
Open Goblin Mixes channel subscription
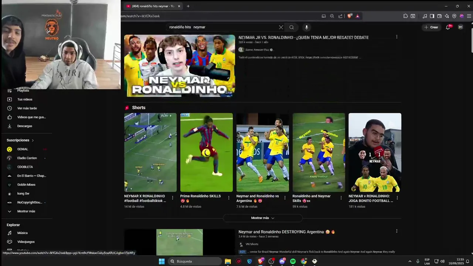point(26,185)
